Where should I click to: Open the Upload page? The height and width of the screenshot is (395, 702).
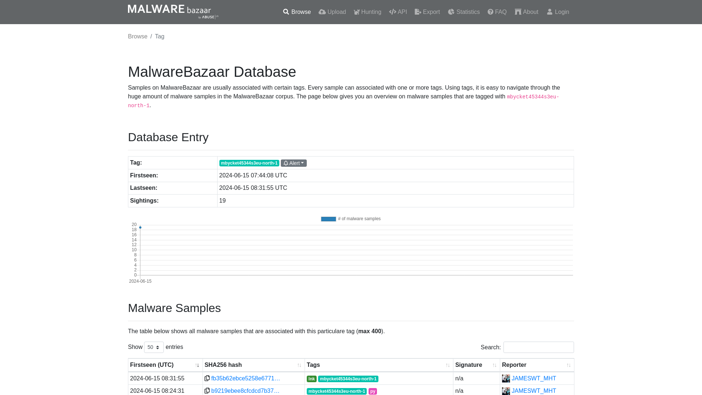coord(332,12)
